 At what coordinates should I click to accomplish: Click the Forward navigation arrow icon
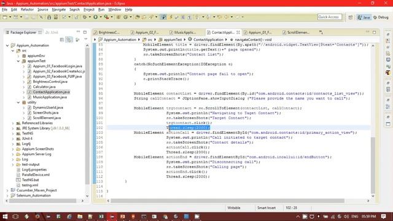click(x=237, y=17)
